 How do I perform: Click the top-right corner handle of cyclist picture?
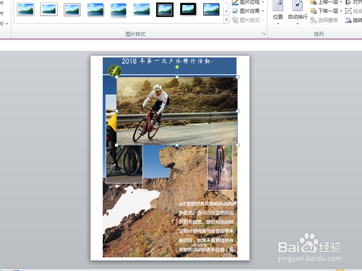coord(238,77)
